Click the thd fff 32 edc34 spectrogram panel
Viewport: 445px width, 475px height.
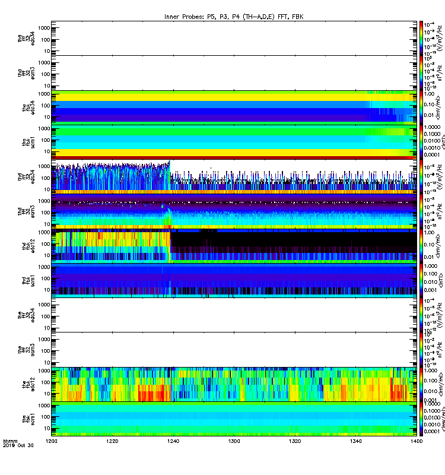click(234, 177)
